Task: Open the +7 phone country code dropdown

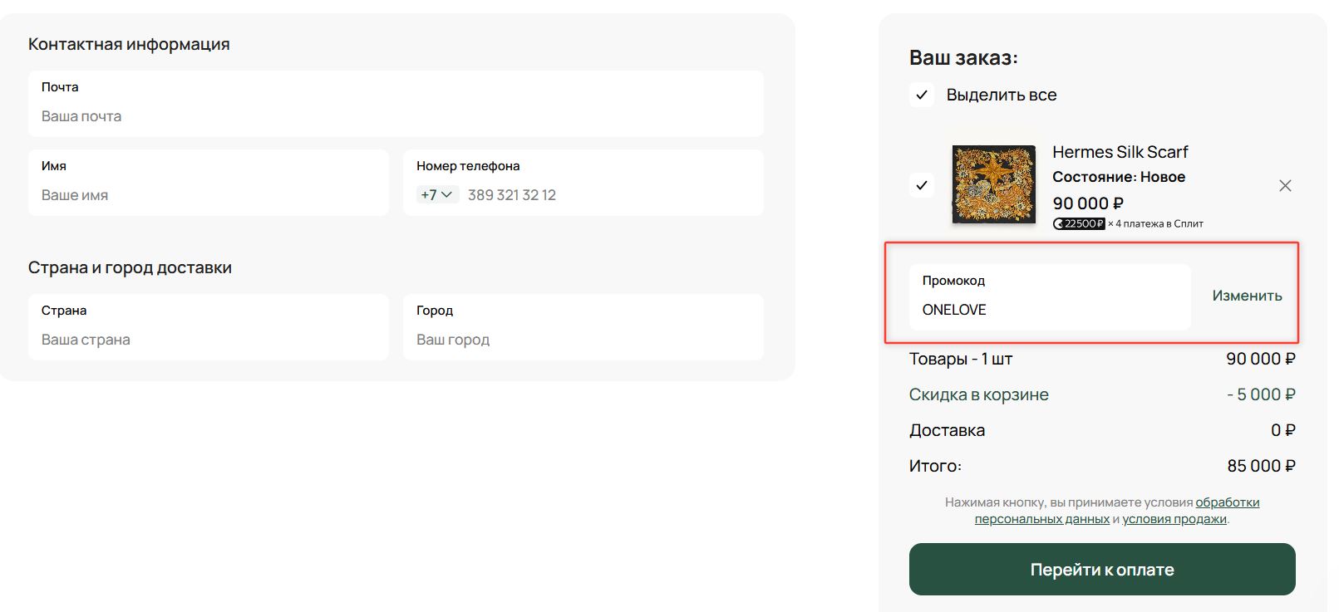Action: click(436, 195)
